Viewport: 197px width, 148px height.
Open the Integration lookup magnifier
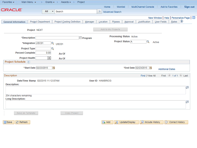[53, 43]
